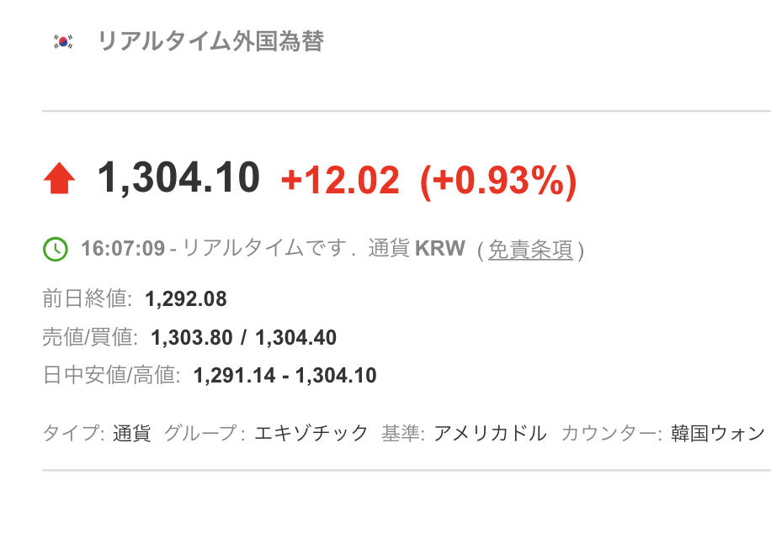
Task: Click the エキゾチック group value
Action: [311, 434]
